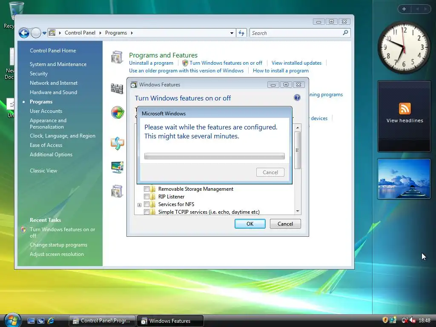Click Switch between windows in Quick Launch
This screenshot has height=327, width=436.
41,321
